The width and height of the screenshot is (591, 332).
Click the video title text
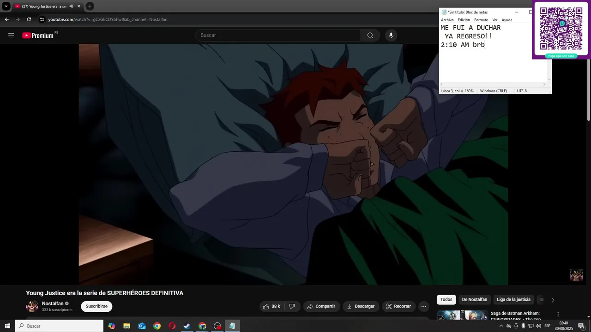pyautogui.click(x=104, y=293)
